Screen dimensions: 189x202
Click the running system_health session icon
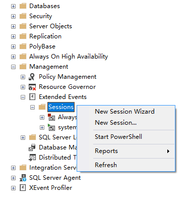pyautogui.click(x=51, y=127)
